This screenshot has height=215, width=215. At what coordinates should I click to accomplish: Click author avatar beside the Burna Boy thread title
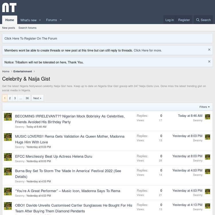coord(8,171)
